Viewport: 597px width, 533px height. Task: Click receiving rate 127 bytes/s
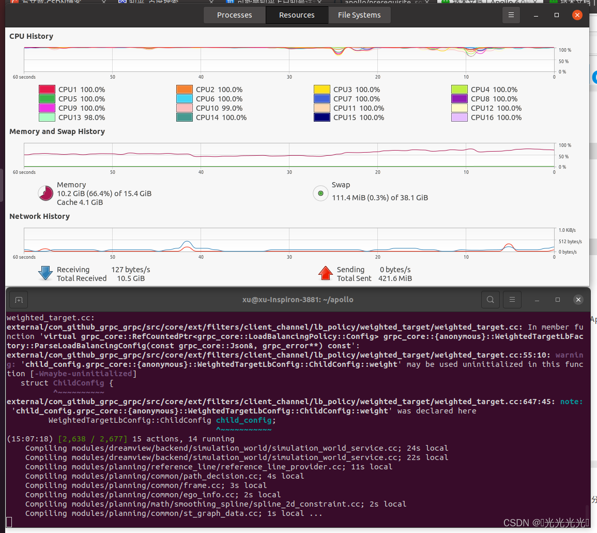[131, 270]
